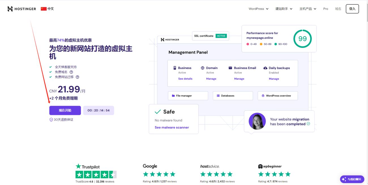Viewport: 368px width, 185px height.
Task: Click the Hostinger logo in header
Action: 22,9
